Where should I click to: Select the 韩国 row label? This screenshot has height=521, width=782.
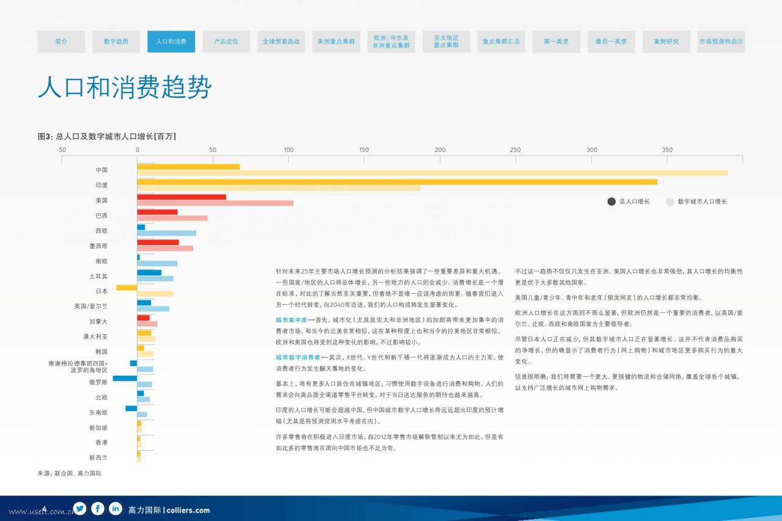click(101, 352)
